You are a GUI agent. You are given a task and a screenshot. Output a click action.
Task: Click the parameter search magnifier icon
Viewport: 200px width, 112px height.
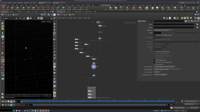coord(192,21)
